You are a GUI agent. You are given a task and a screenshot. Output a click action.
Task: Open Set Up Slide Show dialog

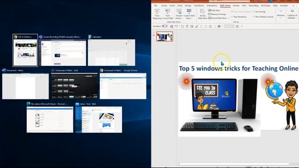tap(202, 14)
